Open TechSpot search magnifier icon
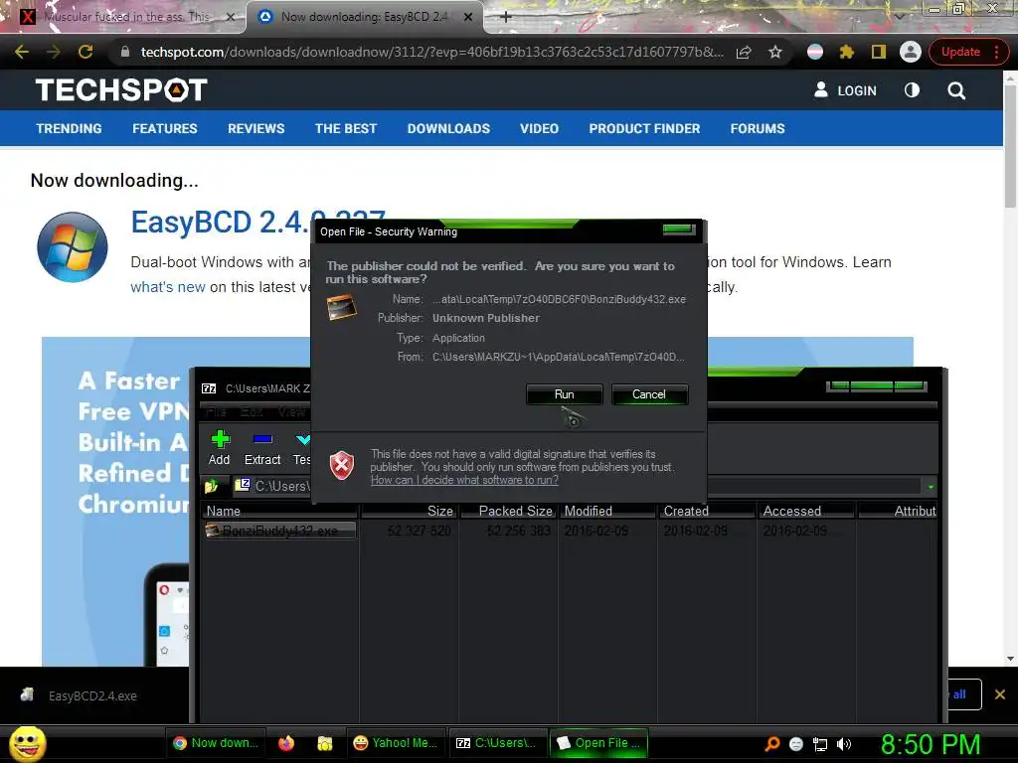The width and height of the screenshot is (1018, 763). coord(956,90)
